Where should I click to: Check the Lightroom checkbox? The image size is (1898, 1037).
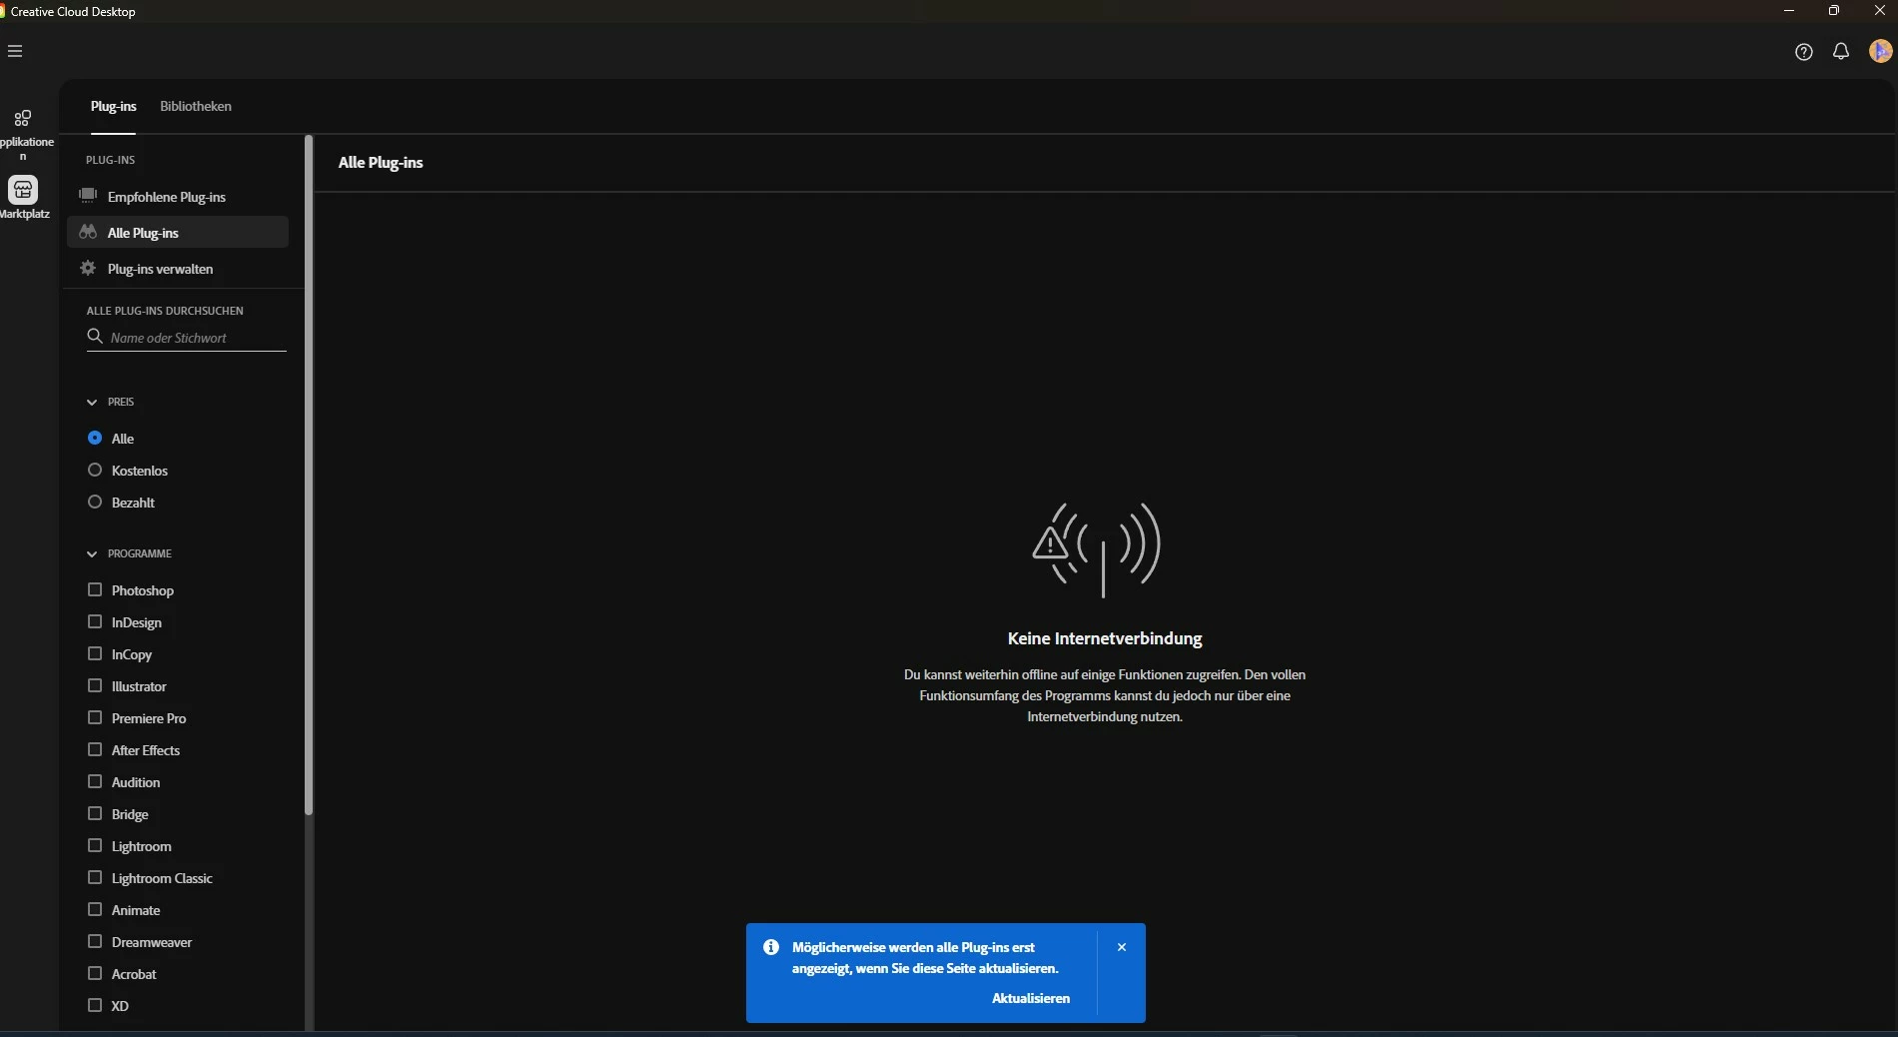(95, 845)
